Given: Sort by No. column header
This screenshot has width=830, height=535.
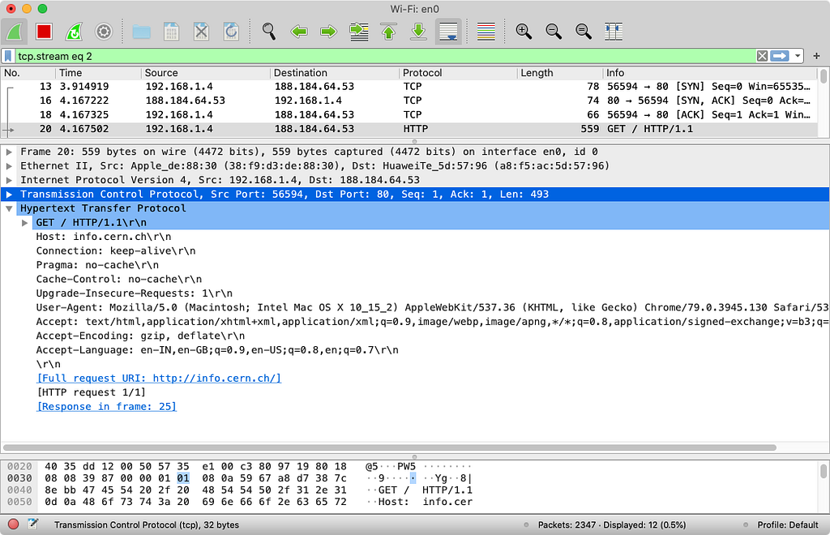Looking at the screenshot, I should point(27,73).
